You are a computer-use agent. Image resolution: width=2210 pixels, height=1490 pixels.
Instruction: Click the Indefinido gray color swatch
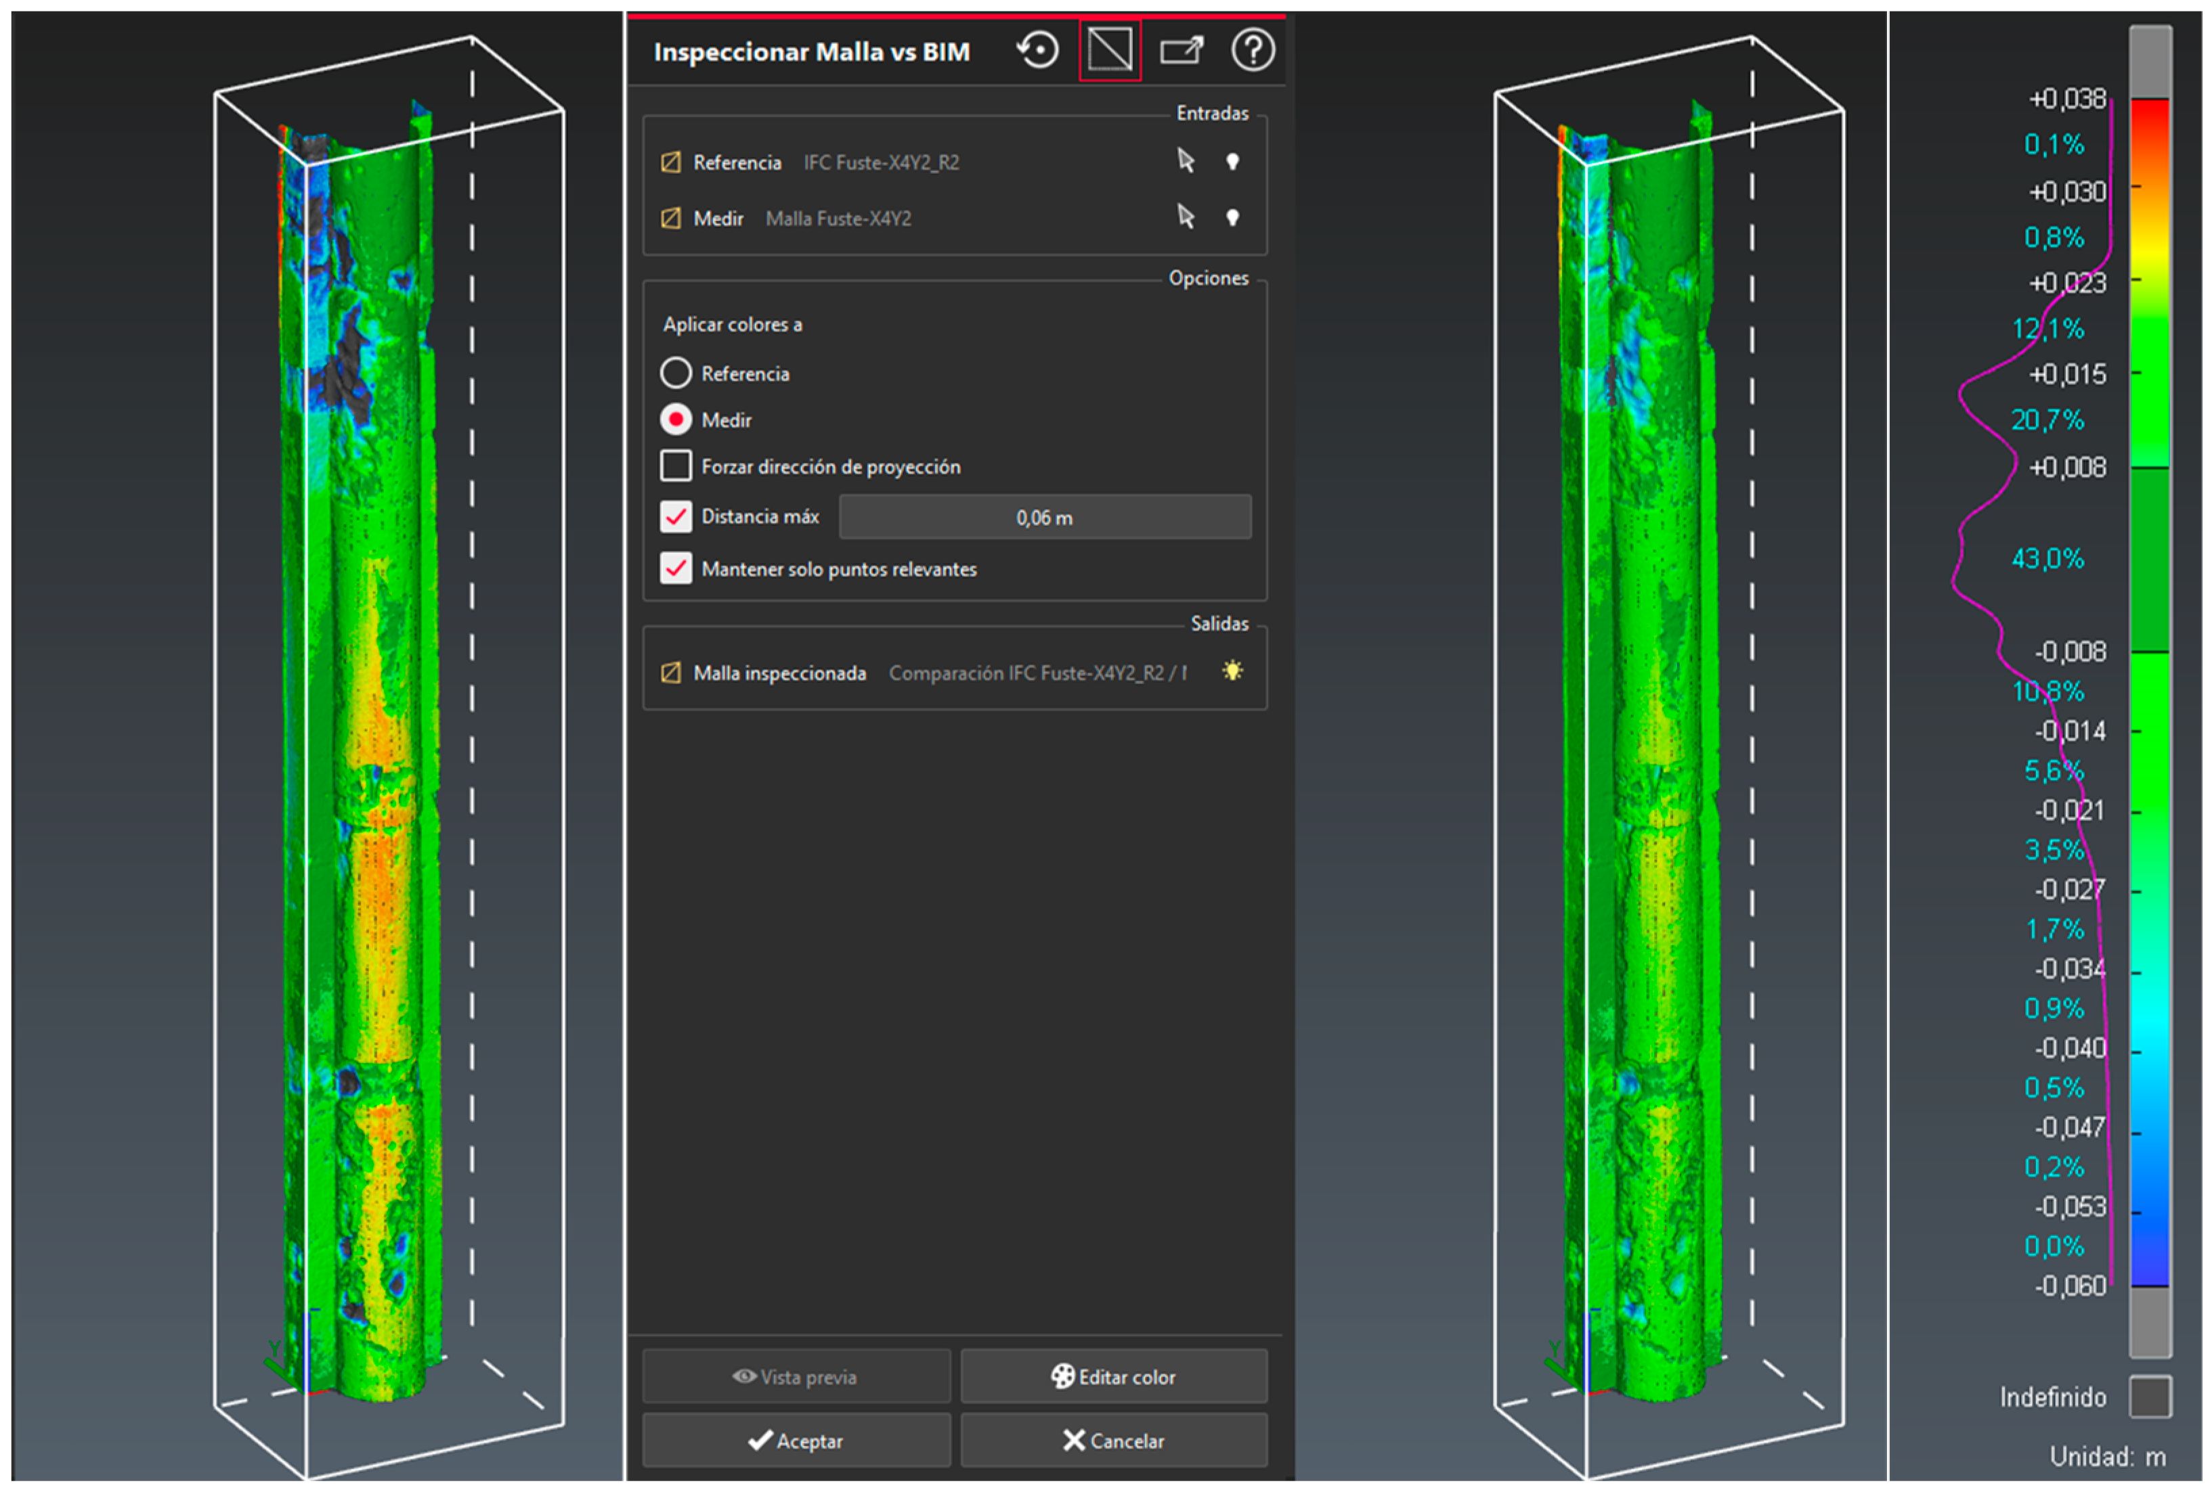2149,1396
